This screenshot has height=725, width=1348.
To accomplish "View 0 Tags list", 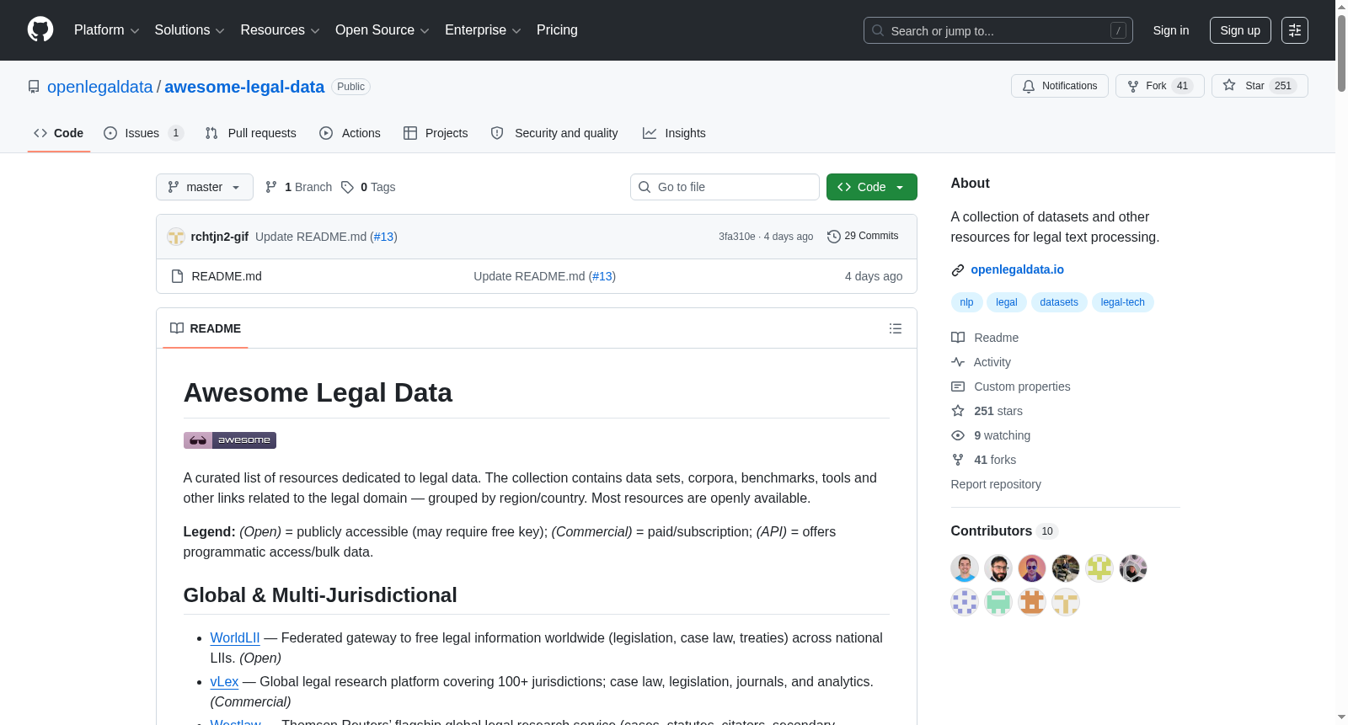I will [368, 187].
